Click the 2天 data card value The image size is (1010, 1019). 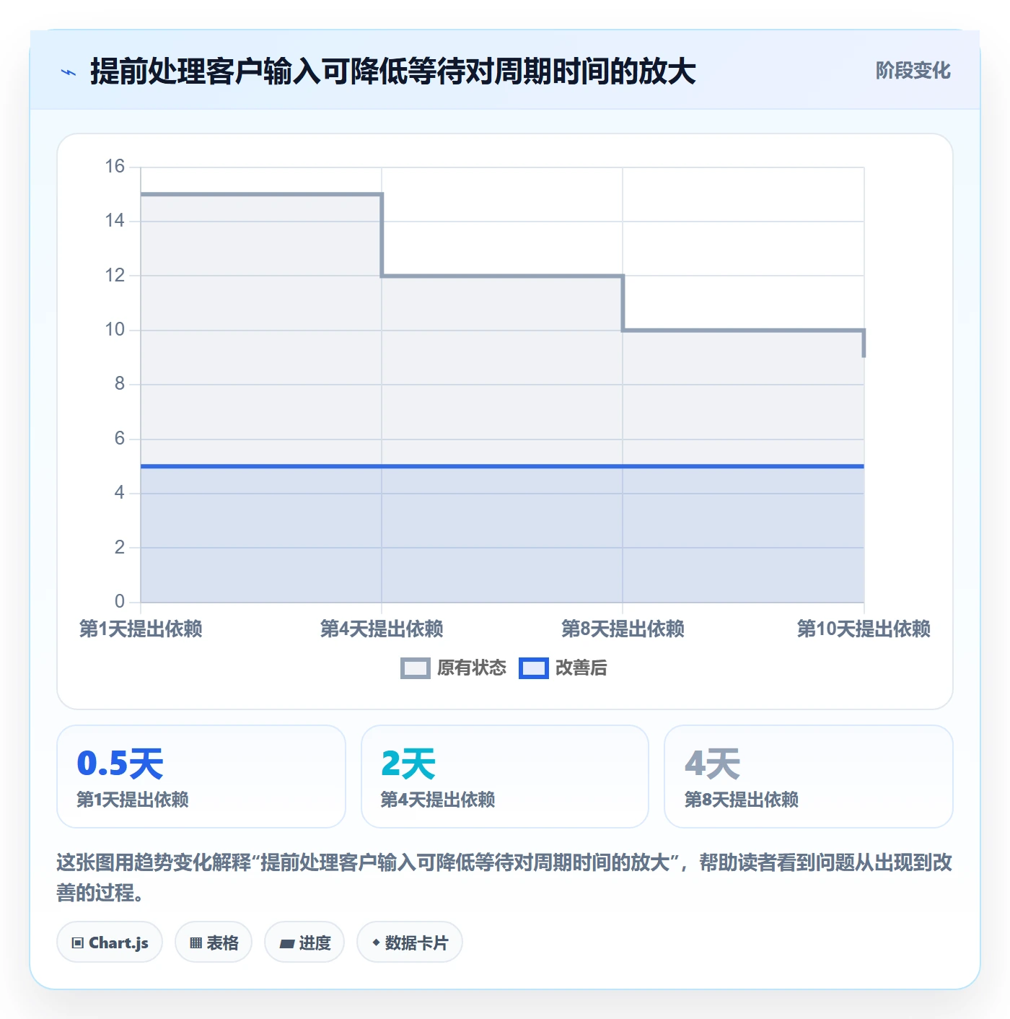click(408, 764)
